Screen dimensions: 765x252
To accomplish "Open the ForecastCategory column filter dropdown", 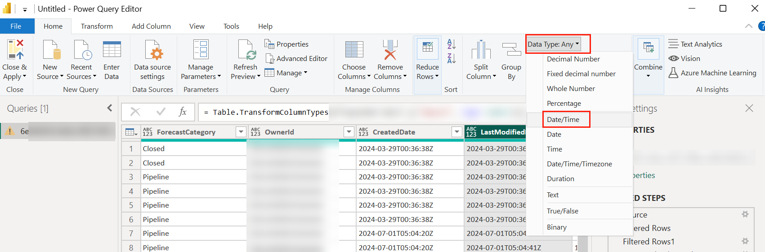I will 241,132.
